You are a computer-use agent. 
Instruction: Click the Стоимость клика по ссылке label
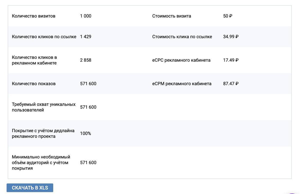click(x=182, y=37)
